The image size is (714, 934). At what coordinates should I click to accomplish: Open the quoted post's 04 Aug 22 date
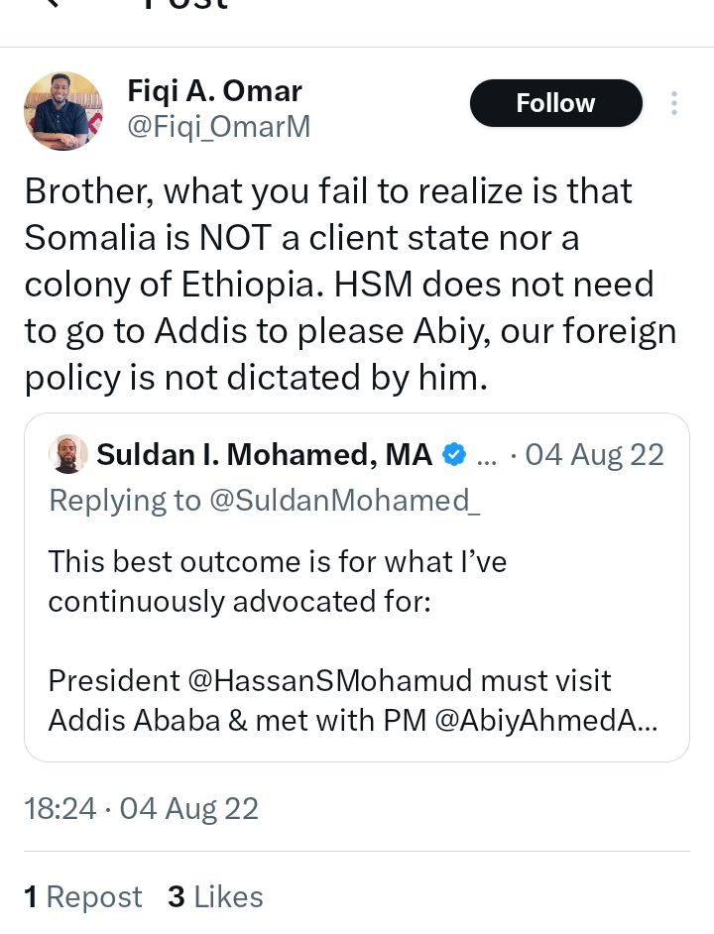pyautogui.click(x=594, y=455)
